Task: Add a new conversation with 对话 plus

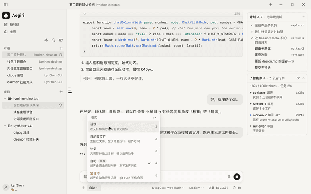Action: click(61, 48)
